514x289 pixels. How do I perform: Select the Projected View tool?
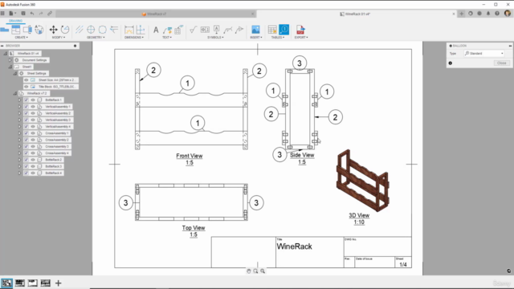[16, 30]
